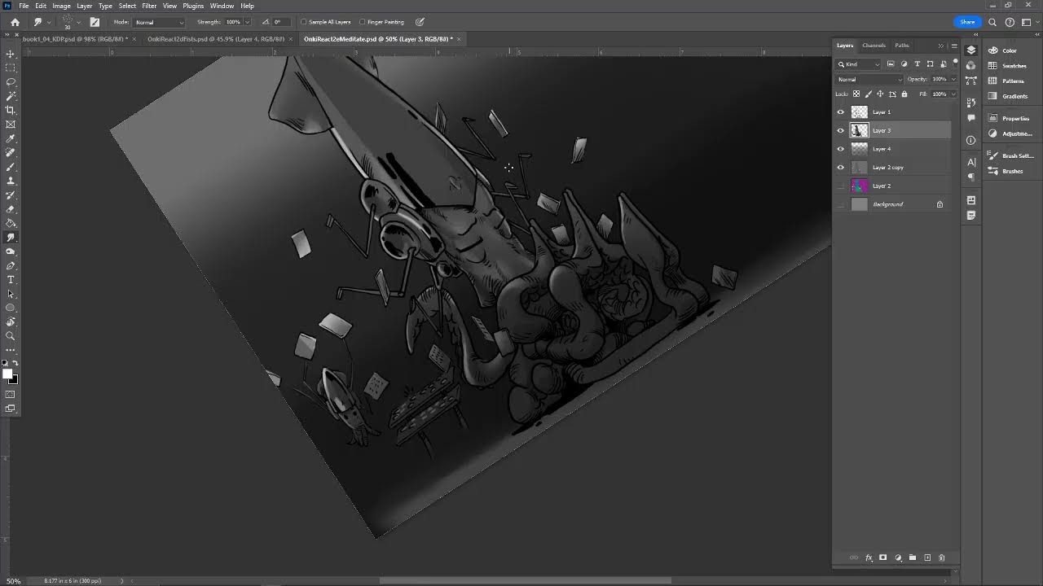This screenshot has width=1043, height=586.
Task: Hide Layer 2 copy visibility eye
Action: [841, 168]
